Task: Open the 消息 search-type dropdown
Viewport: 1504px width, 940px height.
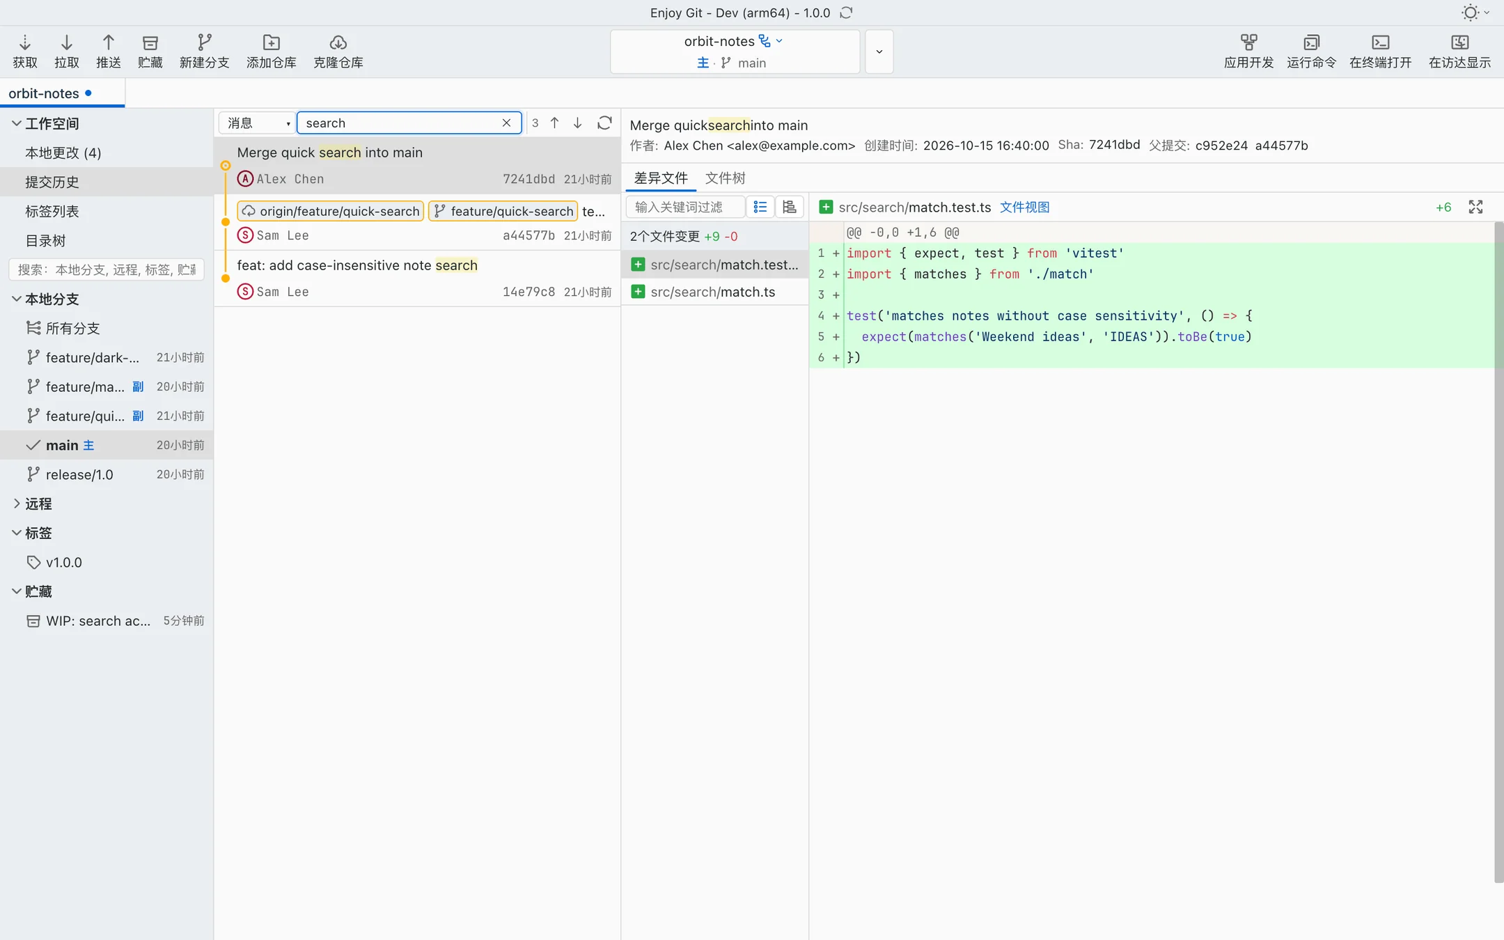Action: tap(257, 123)
